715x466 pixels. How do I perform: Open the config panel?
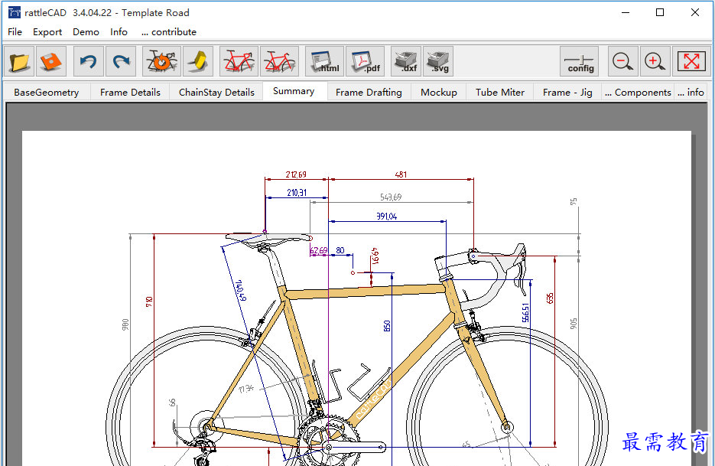tap(579, 61)
